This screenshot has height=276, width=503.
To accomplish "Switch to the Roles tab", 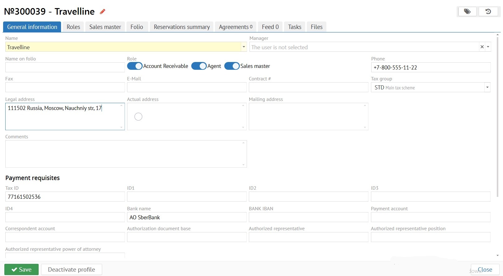I will click(x=73, y=27).
